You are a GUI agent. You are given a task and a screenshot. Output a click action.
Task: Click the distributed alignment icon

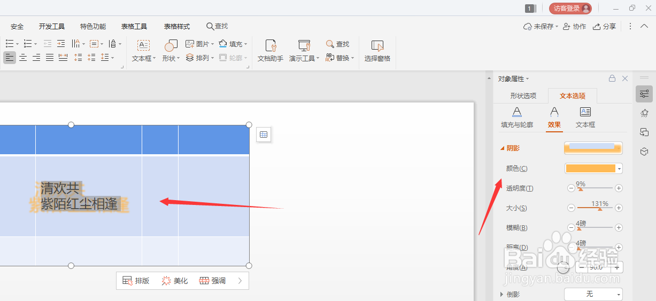pos(63,58)
